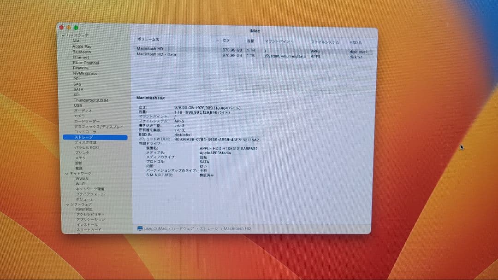
Task: Collapse the ネットワーク network section
Action: point(67,173)
